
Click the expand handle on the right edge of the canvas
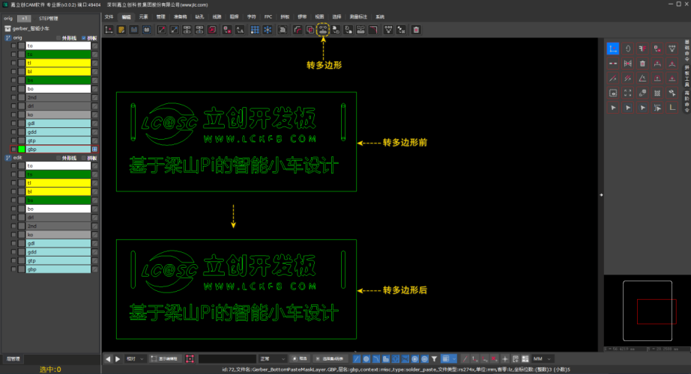point(601,195)
